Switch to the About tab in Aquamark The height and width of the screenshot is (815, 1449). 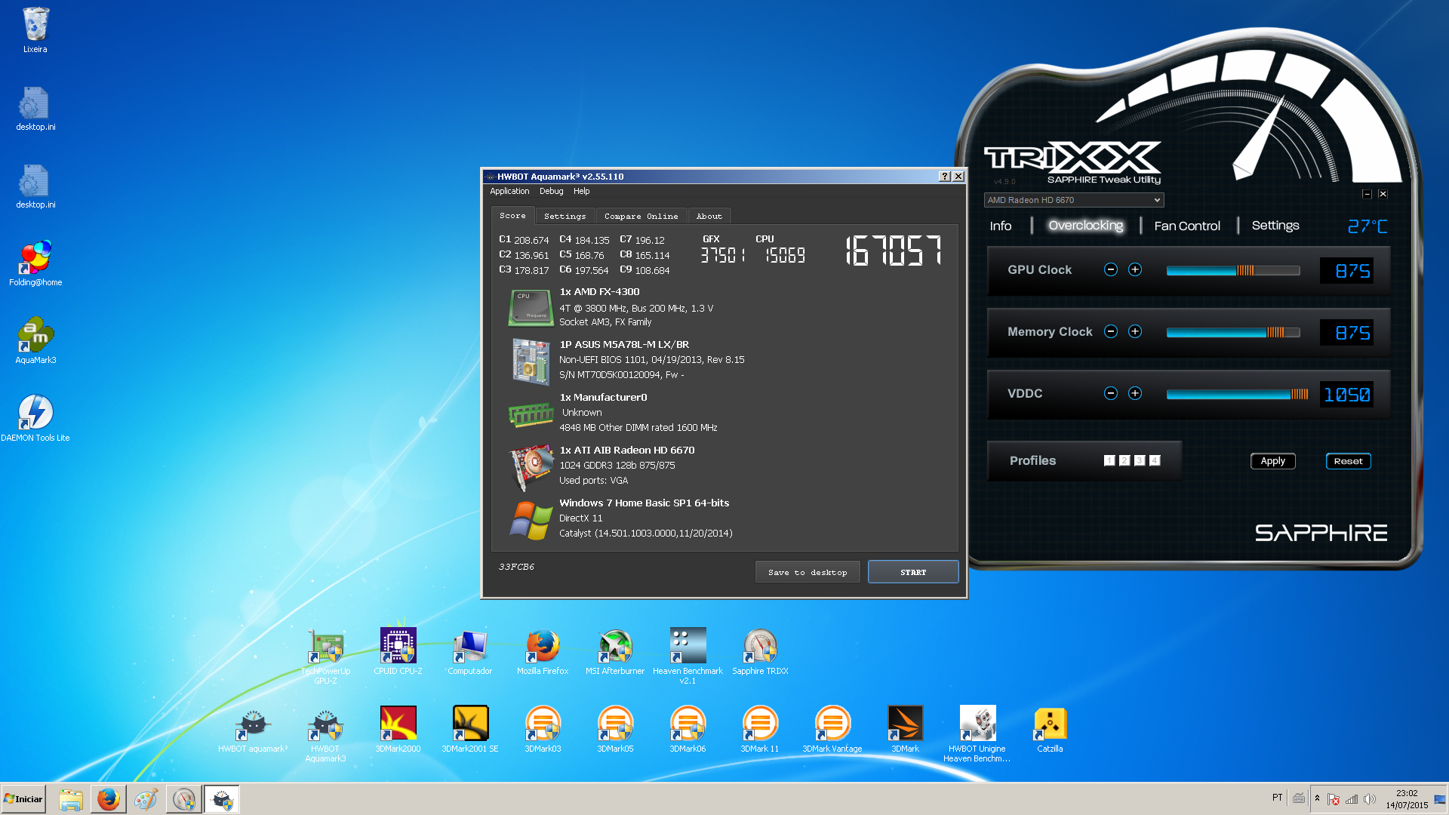(x=709, y=217)
